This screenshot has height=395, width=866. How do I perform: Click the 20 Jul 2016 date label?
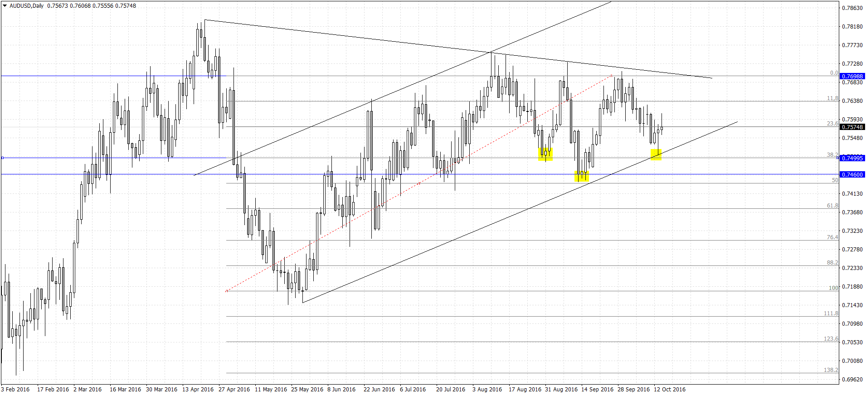tap(451, 390)
